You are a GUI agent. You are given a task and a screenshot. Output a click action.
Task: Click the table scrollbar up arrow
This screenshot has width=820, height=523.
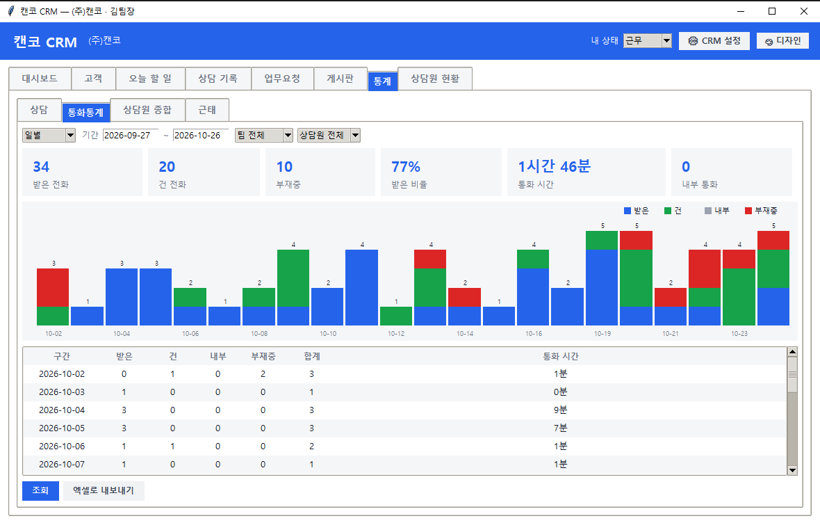tap(792, 352)
